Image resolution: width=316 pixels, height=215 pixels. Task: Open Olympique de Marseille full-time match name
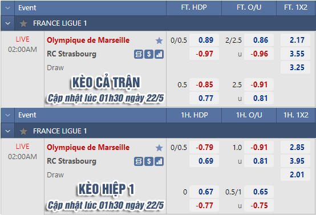[88, 40]
